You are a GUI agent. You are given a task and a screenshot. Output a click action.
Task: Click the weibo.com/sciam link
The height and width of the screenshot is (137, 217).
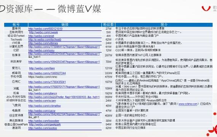[x=42, y=100]
